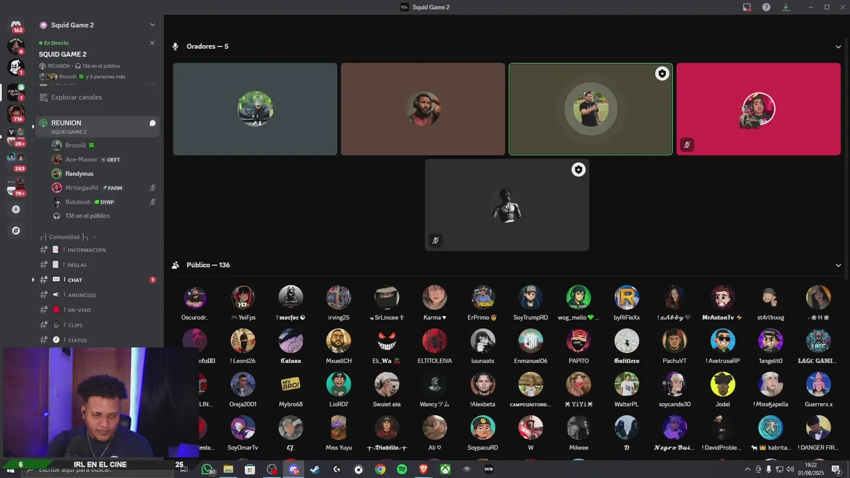Click the taskbar clock showing 19:22
The height and width of the screenshot is (478, 850).
click(811, 469)
